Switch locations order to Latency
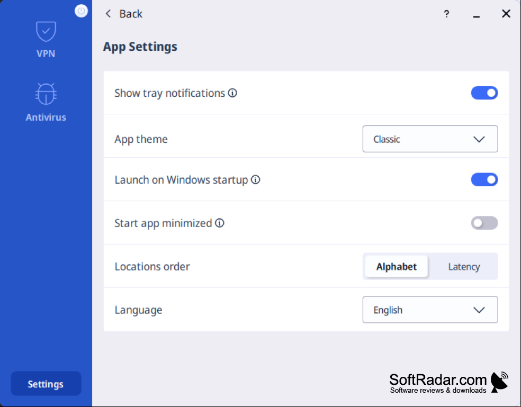 pos(464,266)
